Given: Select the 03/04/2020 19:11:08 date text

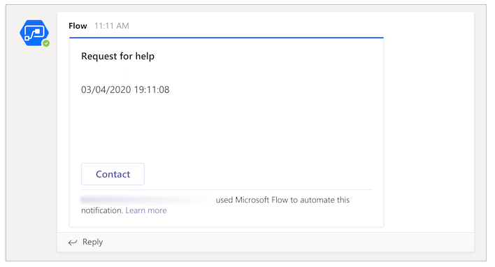Looking at the screenshot, I should click(x=125, y=89).
